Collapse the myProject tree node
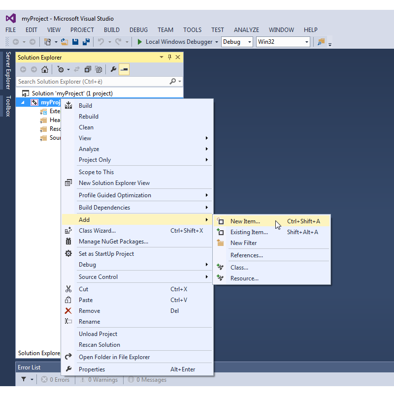 point(23,102)
